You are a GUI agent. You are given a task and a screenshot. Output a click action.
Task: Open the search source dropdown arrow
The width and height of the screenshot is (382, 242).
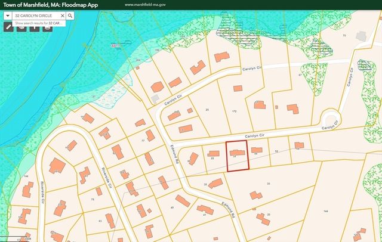[8, 15]
